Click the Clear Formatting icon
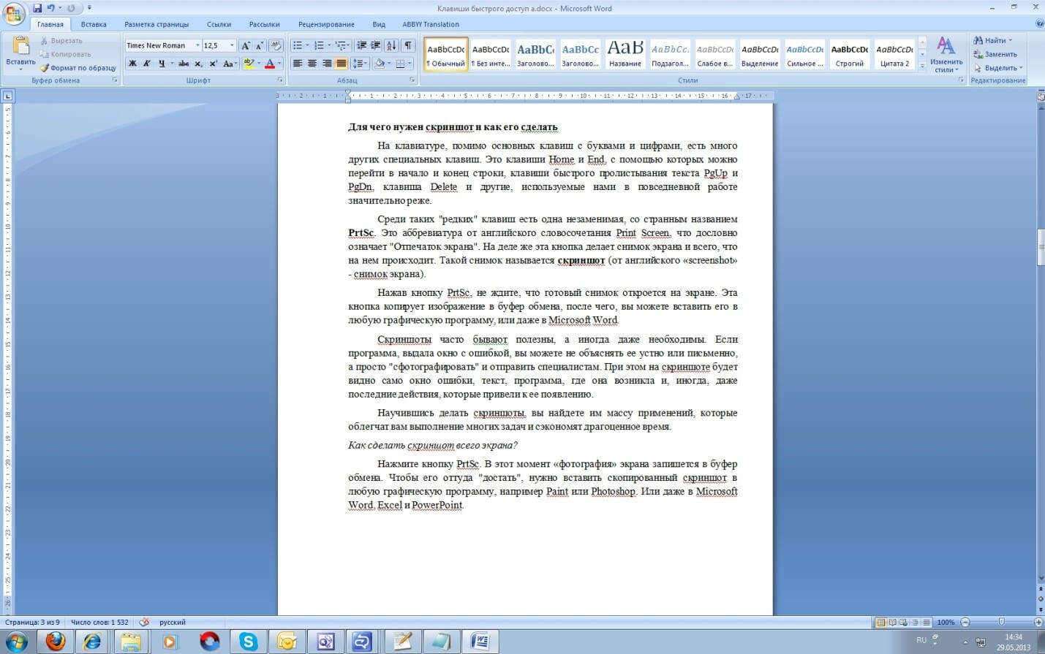1045x654 pixels. [275, 45]
